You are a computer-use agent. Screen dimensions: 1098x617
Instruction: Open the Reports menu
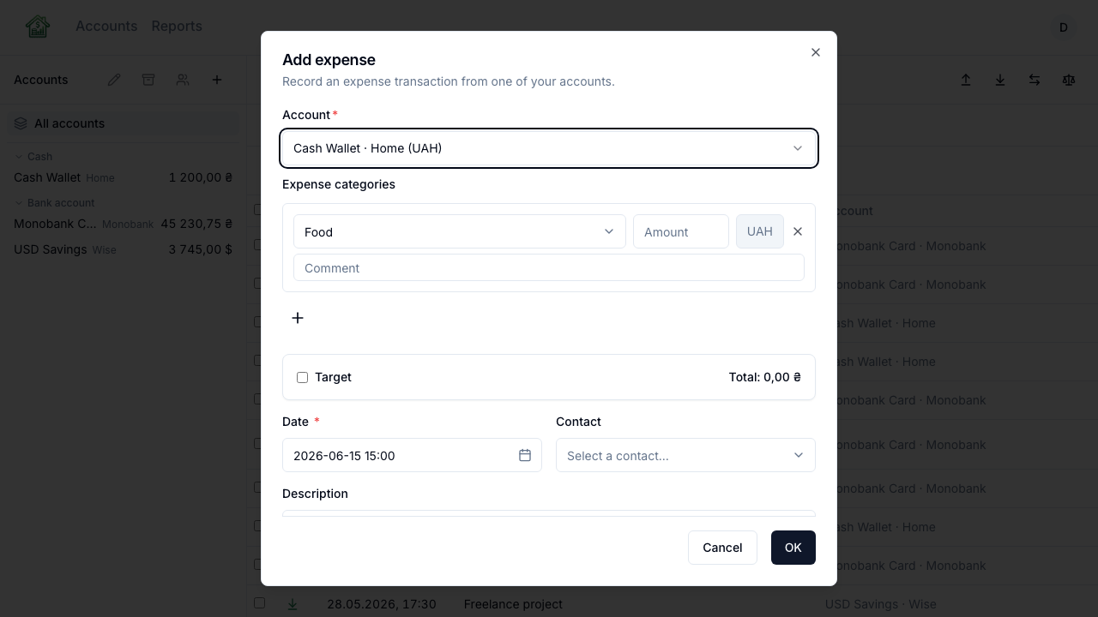[177, 27]
